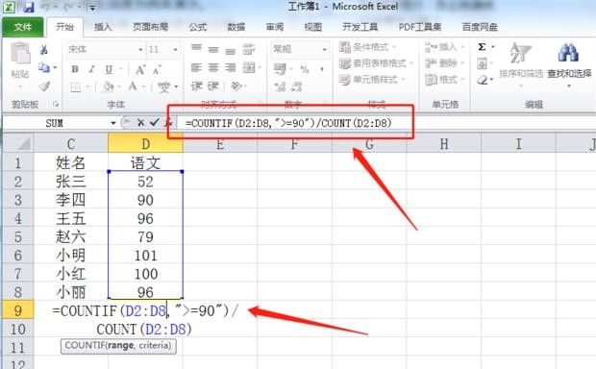This screenshot has width=596, height=369.
Task: Click the Format Painter brush icon
Action: point(44,86)
